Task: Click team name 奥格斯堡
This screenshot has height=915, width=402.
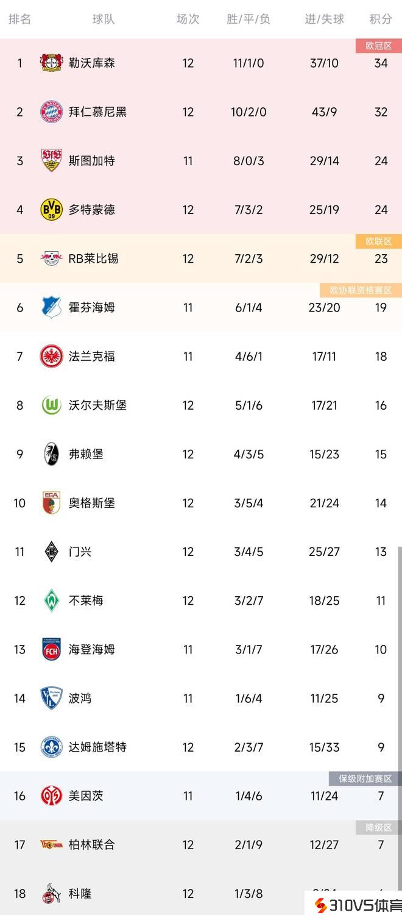Action: point(91,503)
